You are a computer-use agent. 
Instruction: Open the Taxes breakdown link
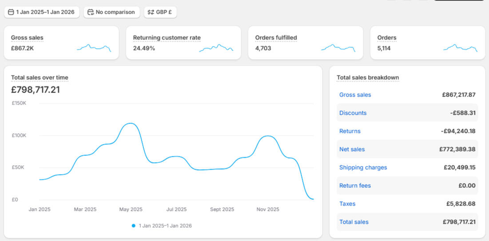[347, 204]
